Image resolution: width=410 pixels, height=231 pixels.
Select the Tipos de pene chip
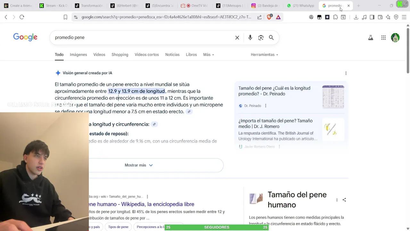coord(118,227)
